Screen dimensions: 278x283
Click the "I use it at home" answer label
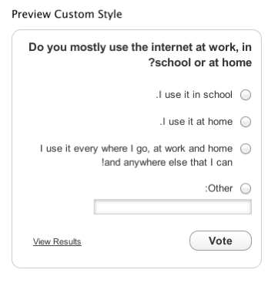(x=196, y=121)
